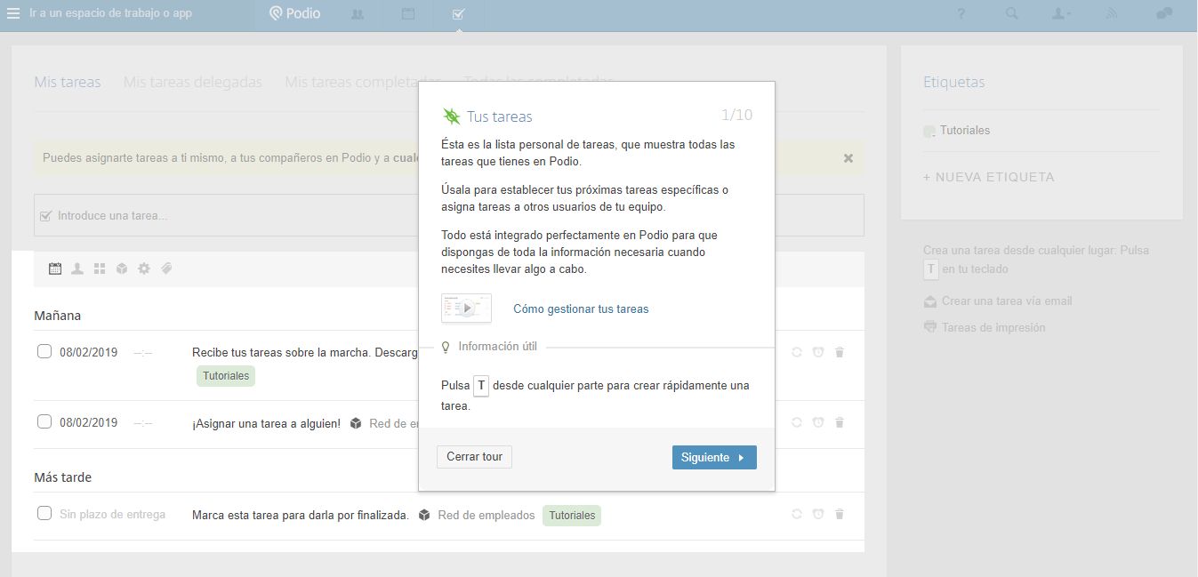
Task: Switch to 'Mis tareas delegadas' tab
Action: pos(192,82)
